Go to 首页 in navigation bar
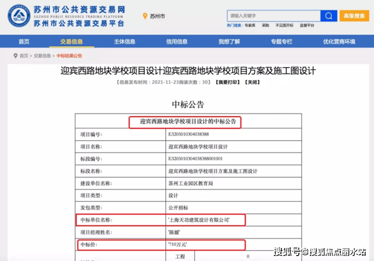Screen dimensions: 374x261 point(24,41)
